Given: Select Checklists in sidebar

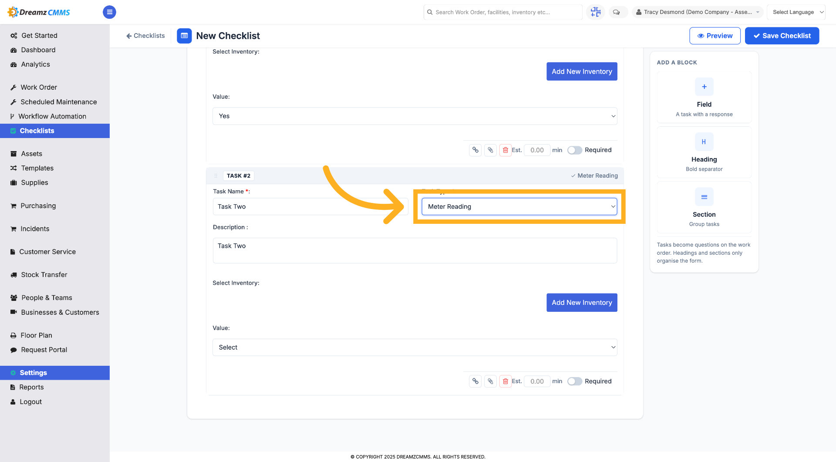Looking at the screenshot, I should pyautogui.click(x=55, y=131).
